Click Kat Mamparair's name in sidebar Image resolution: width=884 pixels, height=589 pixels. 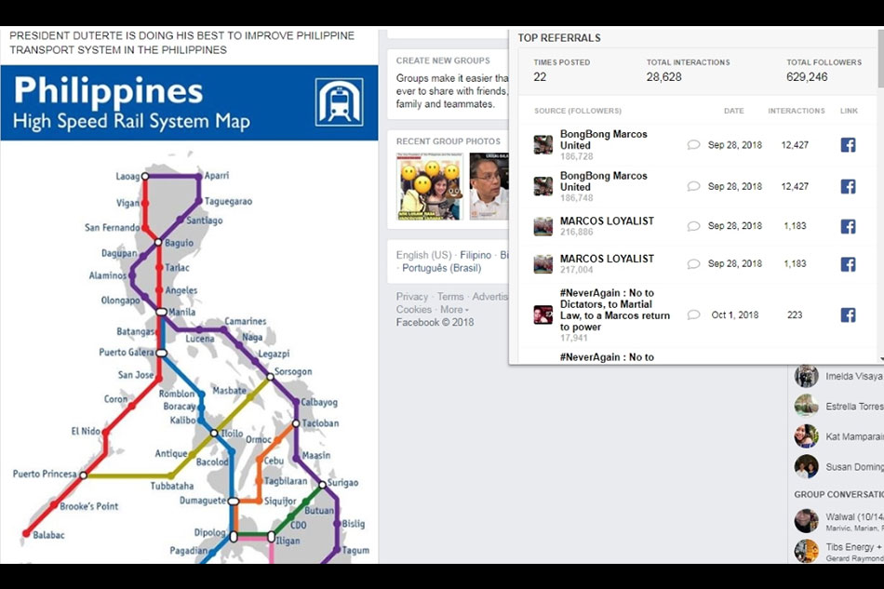[854, 436]
